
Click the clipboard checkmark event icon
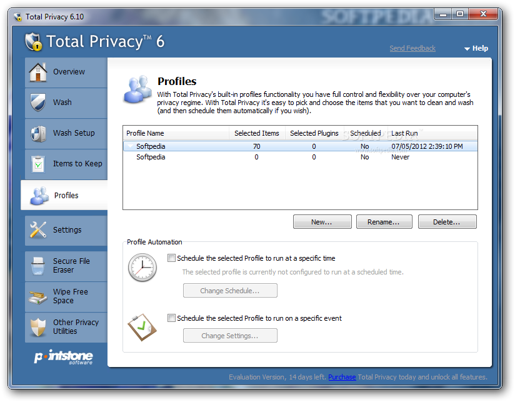click(142, 328)
